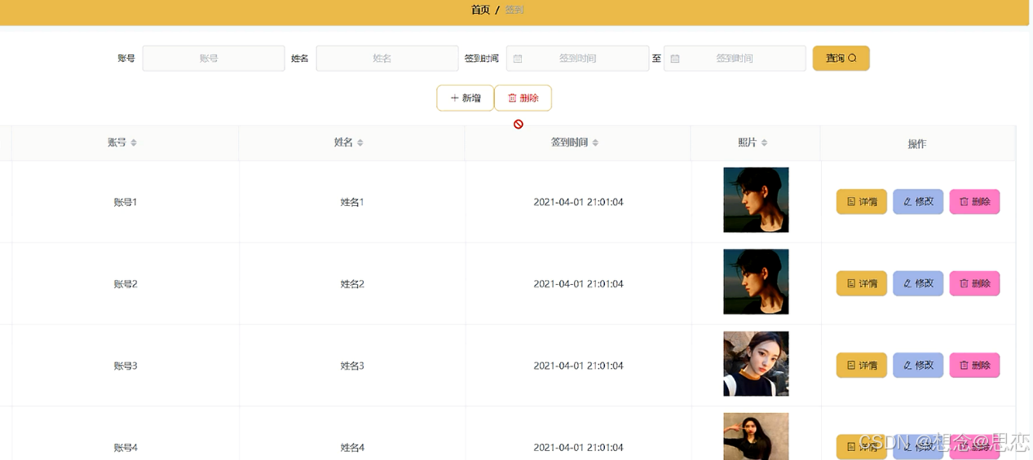The height and width of the screenshot is (460, 1033).
Task: Click the magnifier icon in 查询 button
Action: pos(853,58)
